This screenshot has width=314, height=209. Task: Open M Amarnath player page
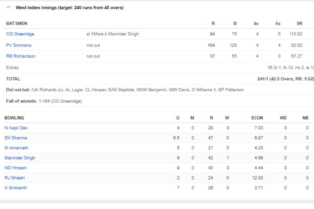pyautogui.click(x=17, y=148)
